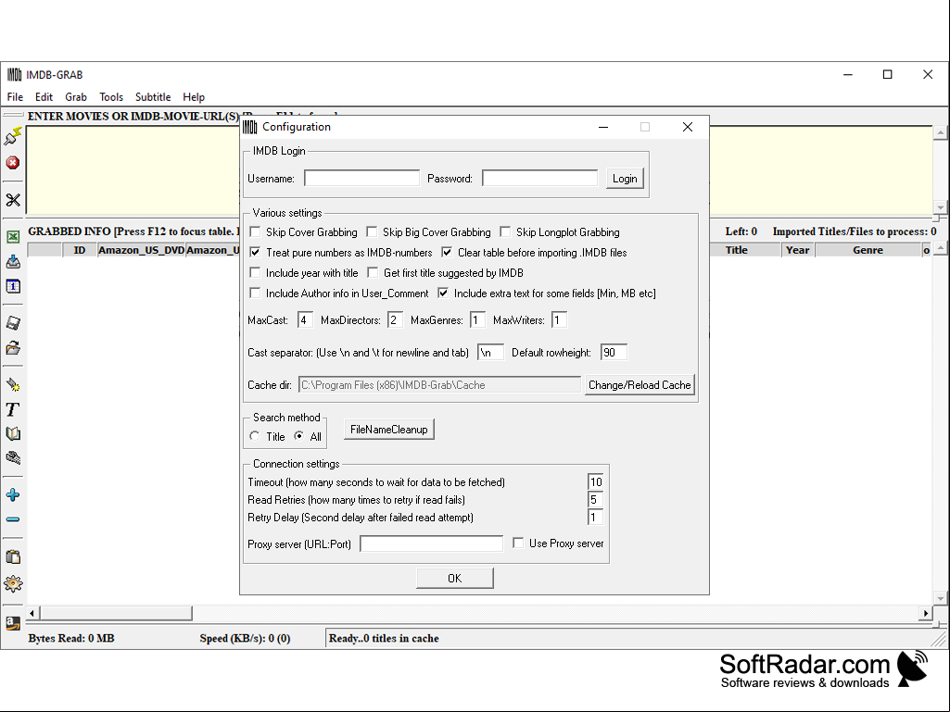
Task: Click the clipboard paste icon
Action: click(13, 557)
